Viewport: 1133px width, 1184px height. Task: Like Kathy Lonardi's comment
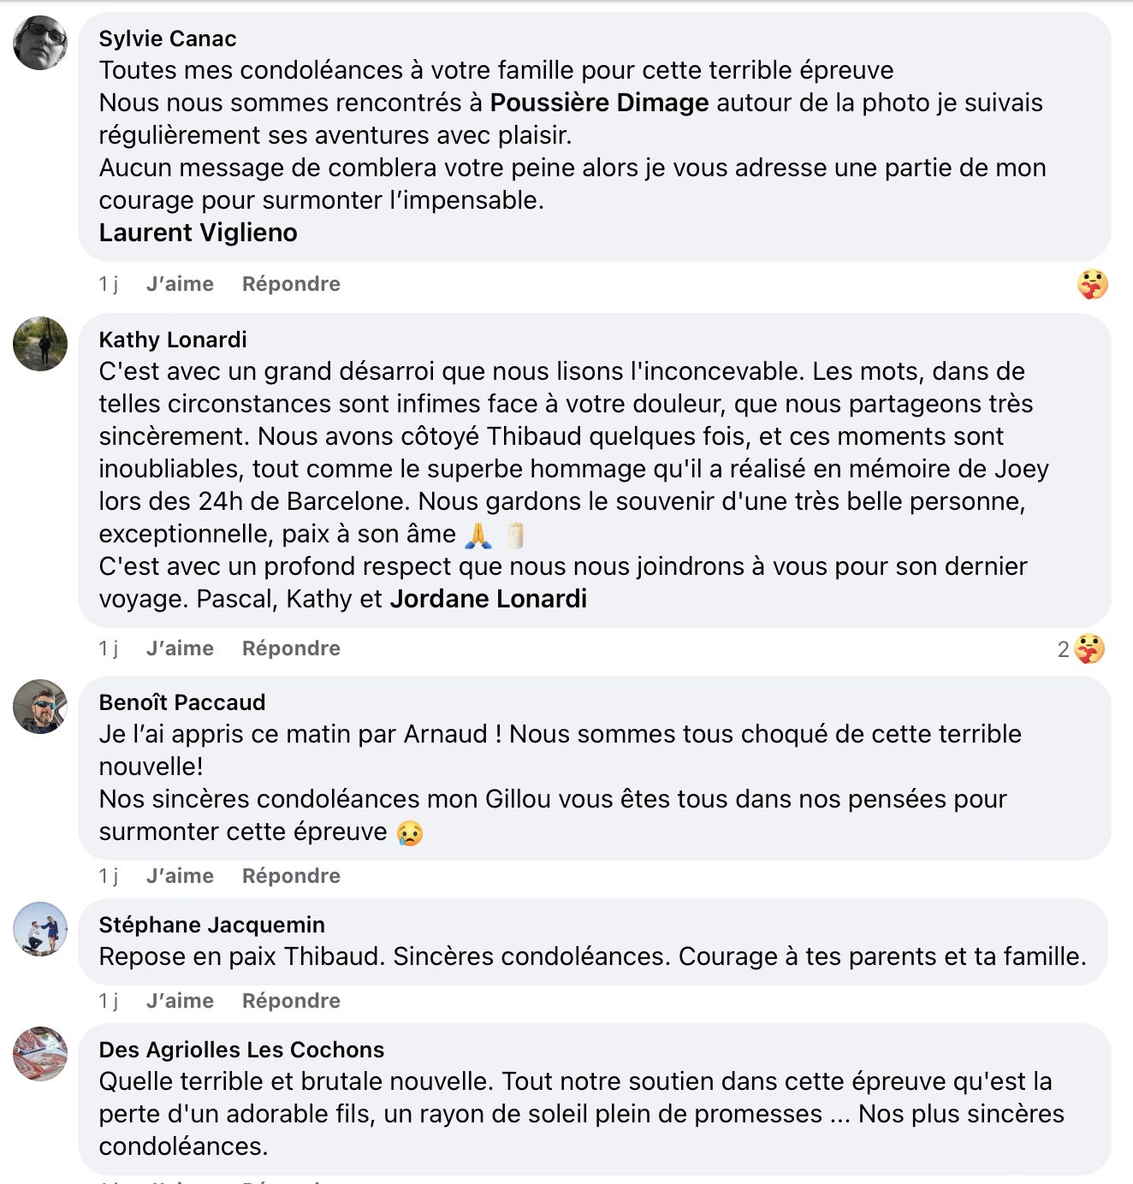click(180, 648)
